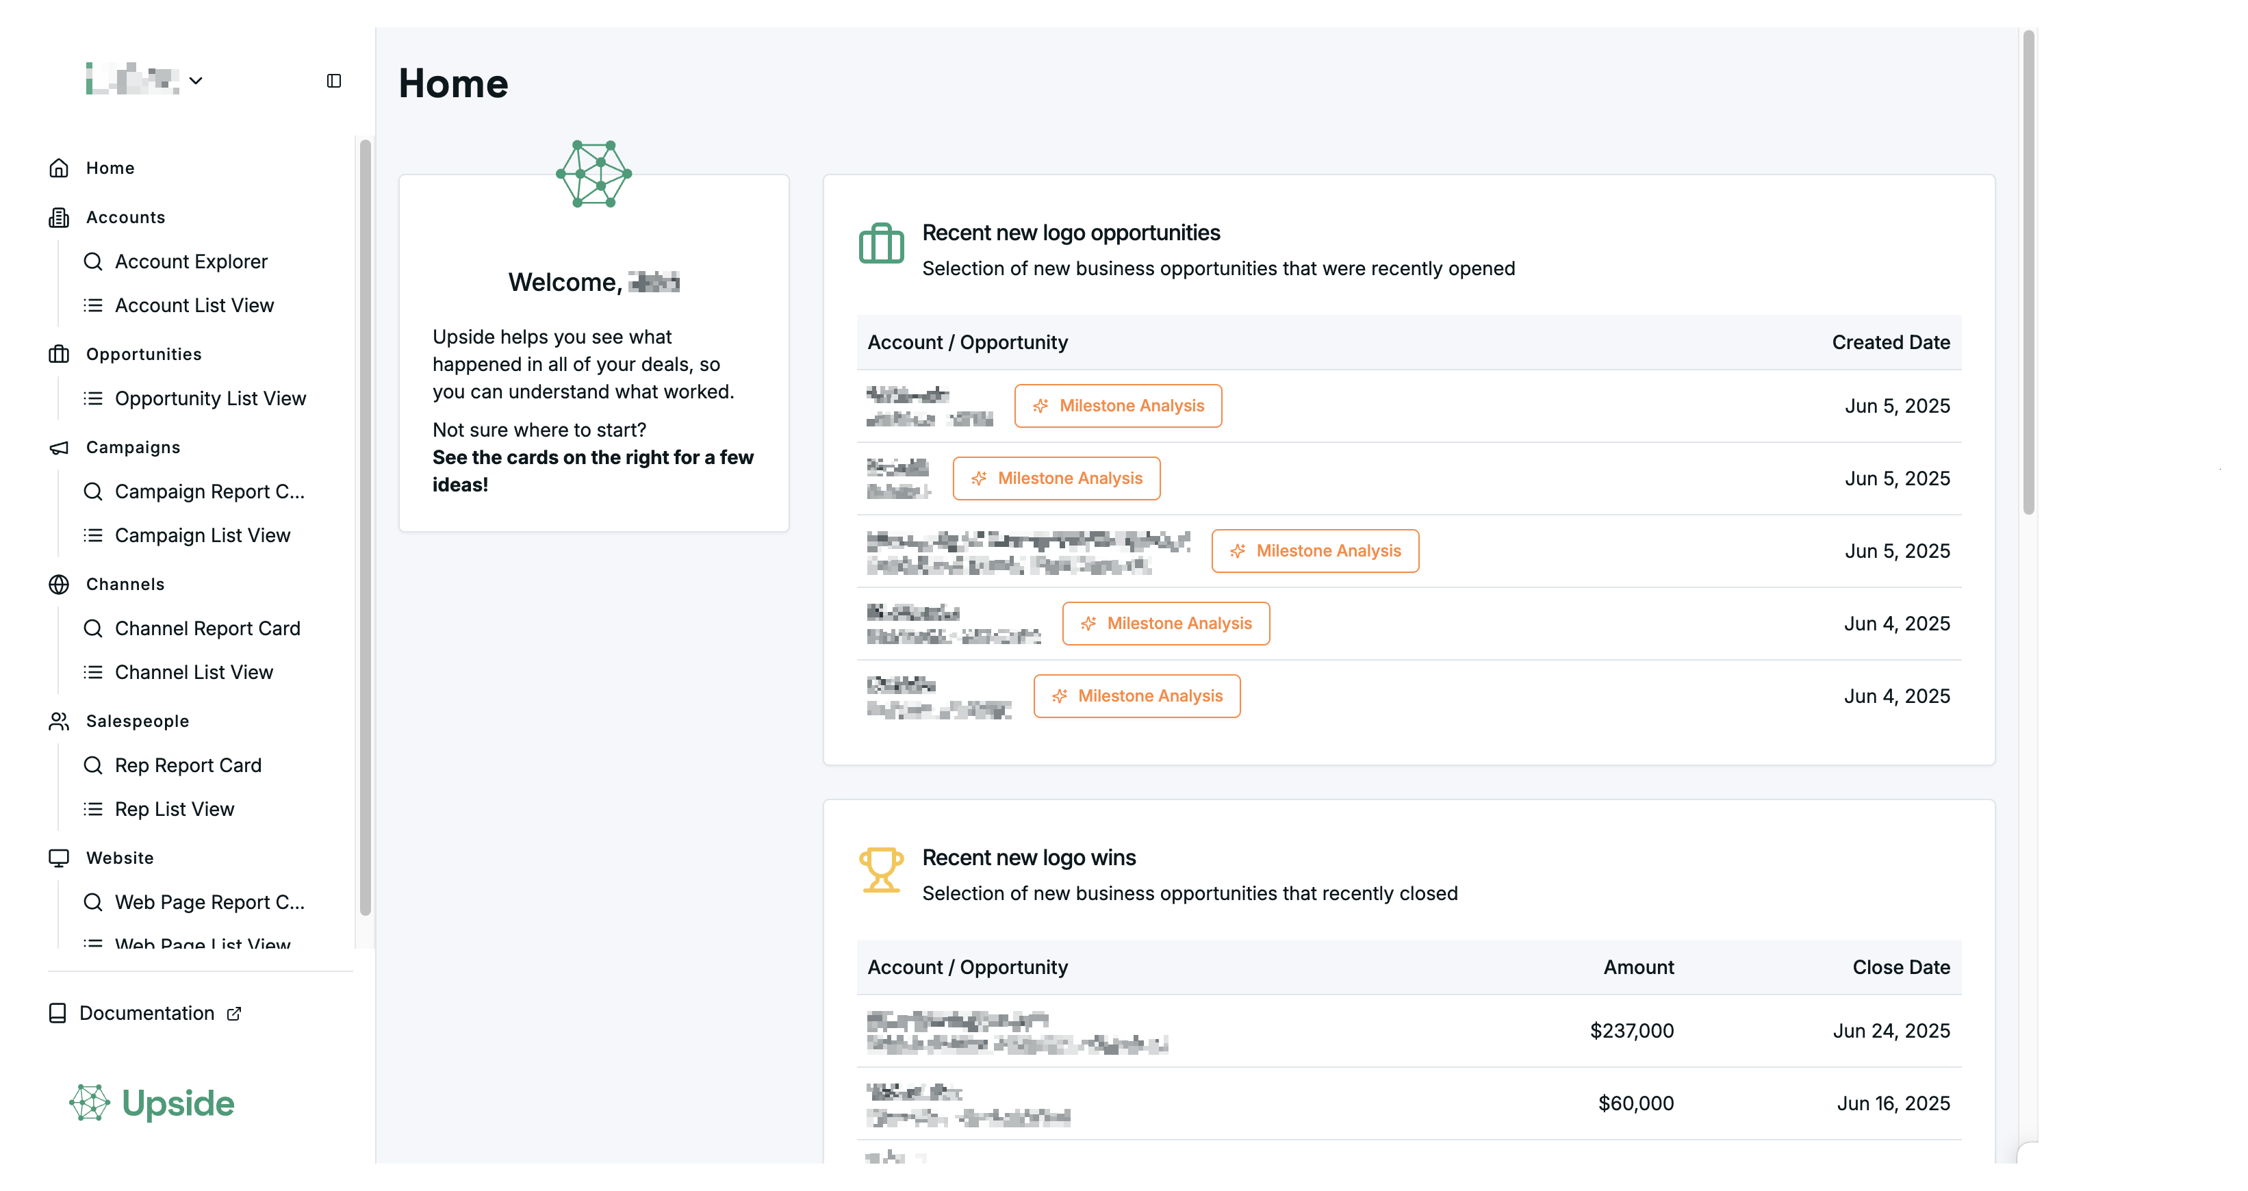The image size is (2248, 1191).
Task: Select Opportunity List View menu item
Action: coord(209,399)
